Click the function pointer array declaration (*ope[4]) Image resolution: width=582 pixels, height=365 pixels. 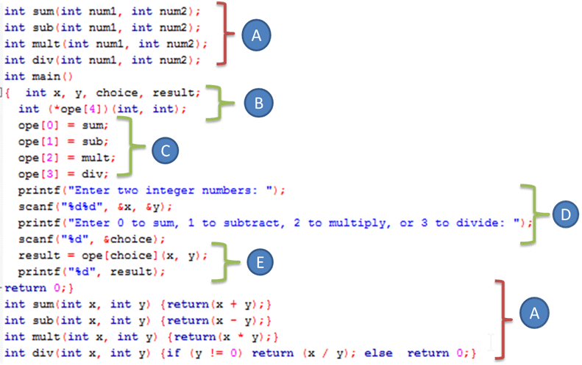pos(102,109)
